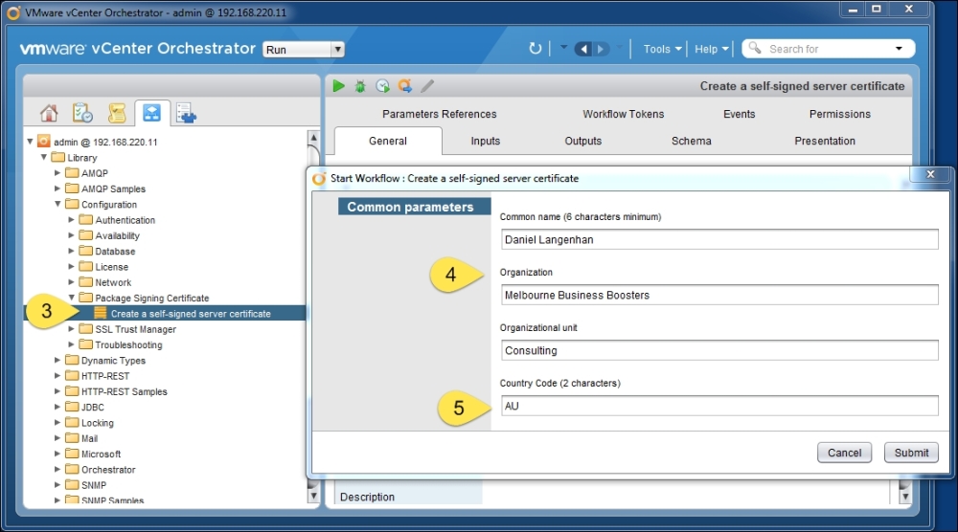This screenshot has height=532, width=958.
Task: Click the Synchronize workflow icon in toolbar
Action: (405, 86)
